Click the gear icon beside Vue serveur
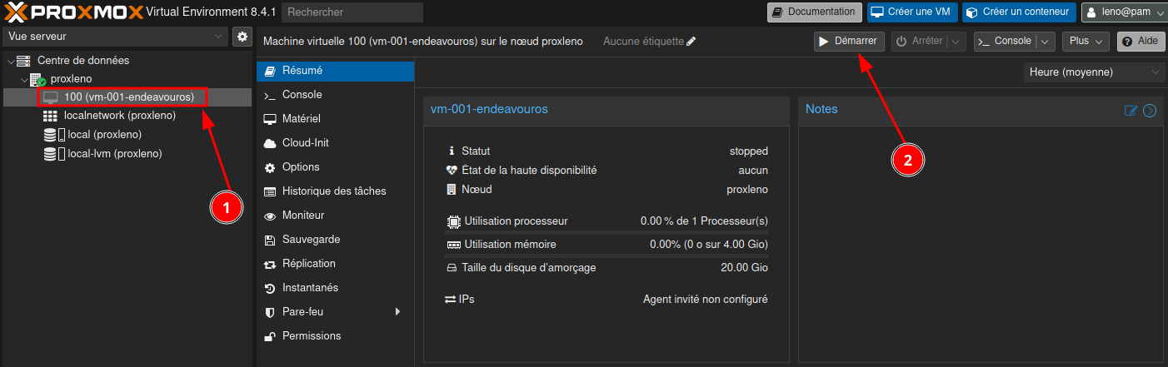 (x=242, y=37)
